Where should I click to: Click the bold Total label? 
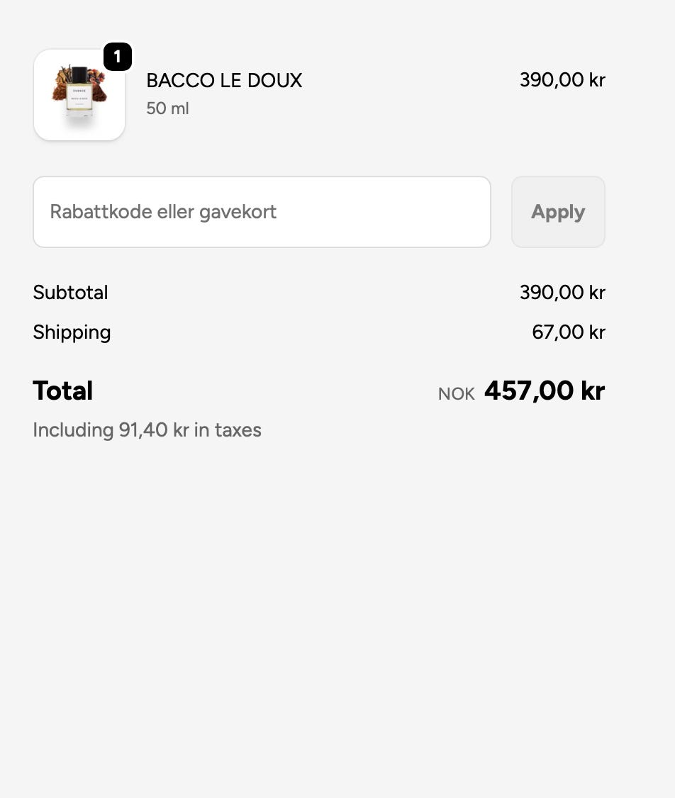(63, 391)
